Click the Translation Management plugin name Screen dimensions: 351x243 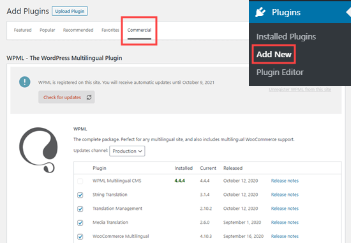point(117,209)
